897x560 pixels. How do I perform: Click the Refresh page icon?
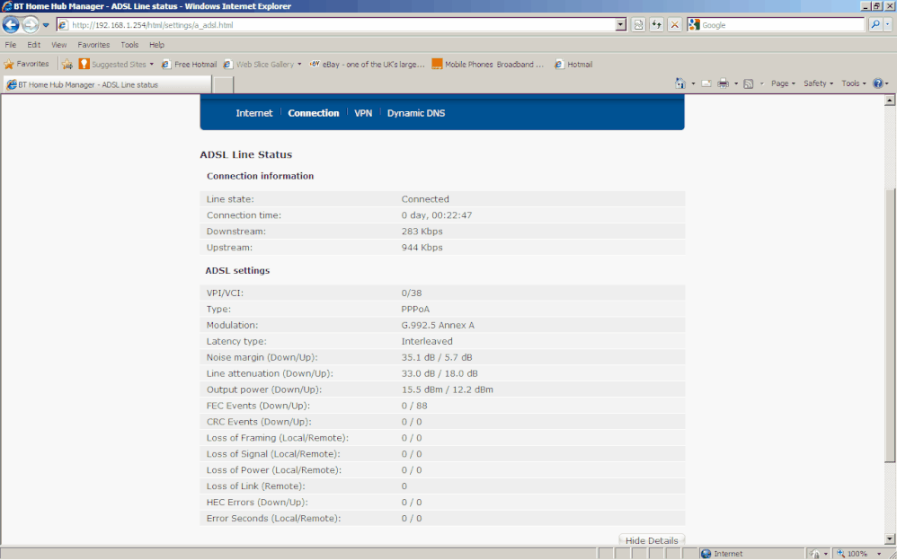pyautogui.click(x=657, y=25)
